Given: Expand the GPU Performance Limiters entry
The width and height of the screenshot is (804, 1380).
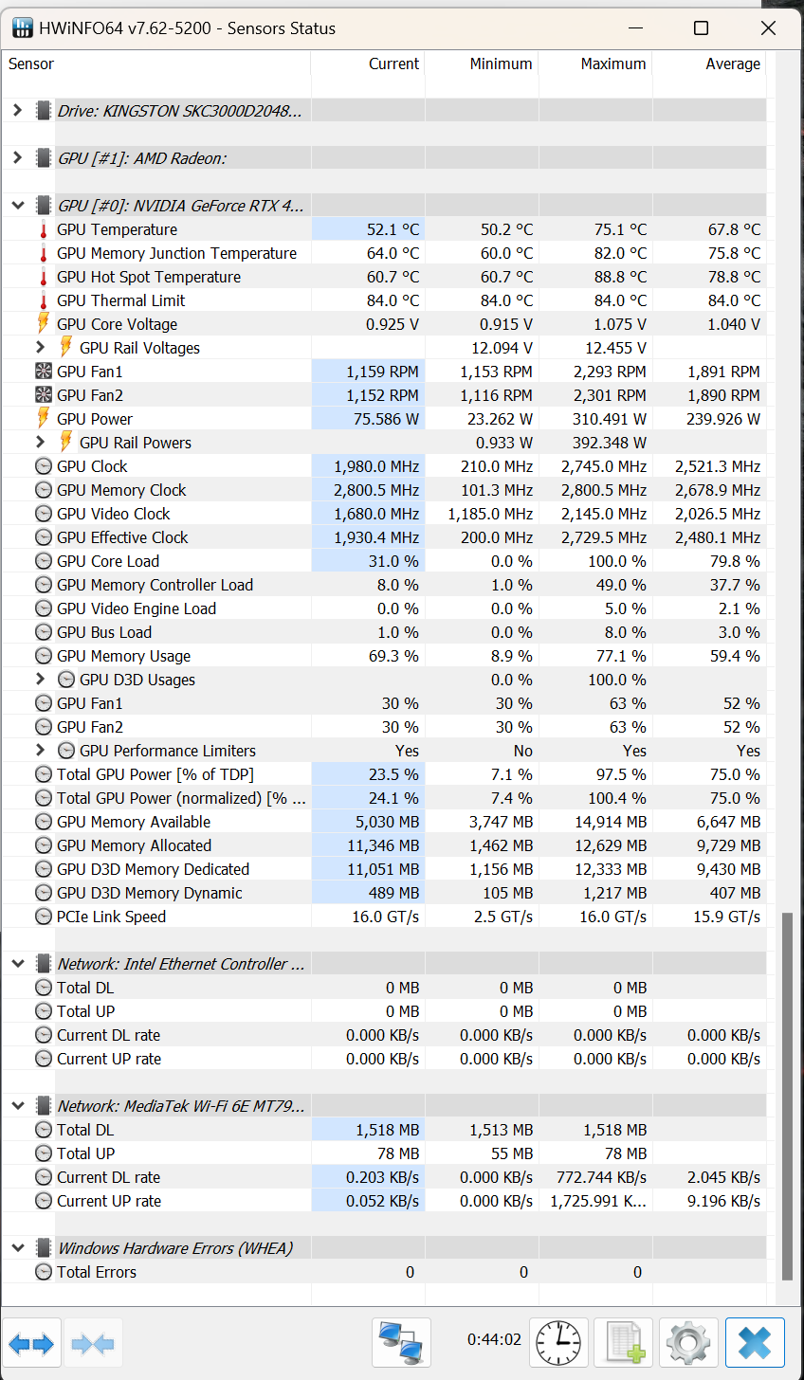Looking at the screenshot, I should point(40,750).
